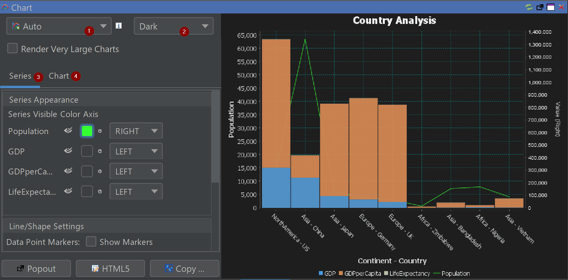Click the pop-out window icon in title bar
Image resolution: width=568 pixels, height=280 pixels.
pos(539,7)
